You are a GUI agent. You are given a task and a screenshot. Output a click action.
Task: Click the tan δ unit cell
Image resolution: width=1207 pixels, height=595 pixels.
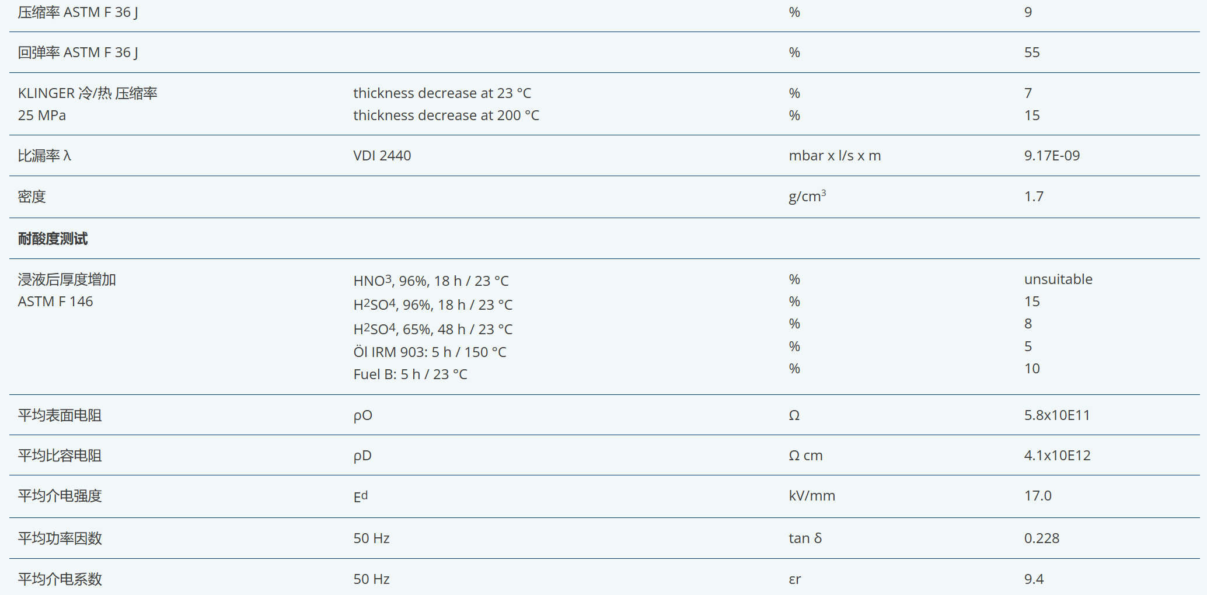pos(805,538)
